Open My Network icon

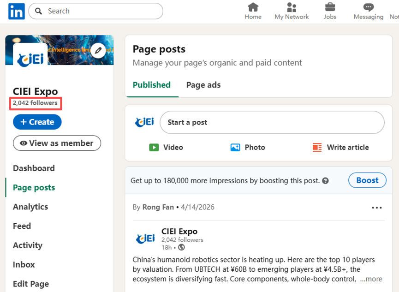coord(292,7)
